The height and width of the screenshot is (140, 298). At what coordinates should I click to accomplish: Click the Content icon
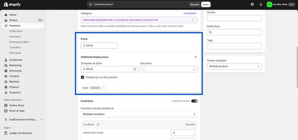click(6, 76)
